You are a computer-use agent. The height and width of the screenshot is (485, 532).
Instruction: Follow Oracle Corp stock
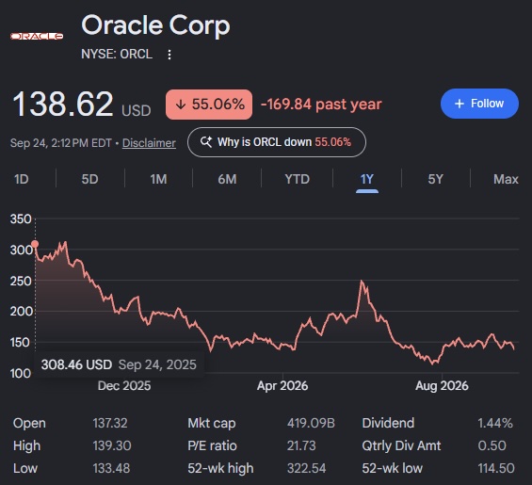pos(479,104)
